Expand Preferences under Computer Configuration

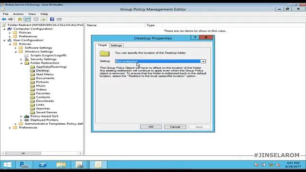click(10, 36)
